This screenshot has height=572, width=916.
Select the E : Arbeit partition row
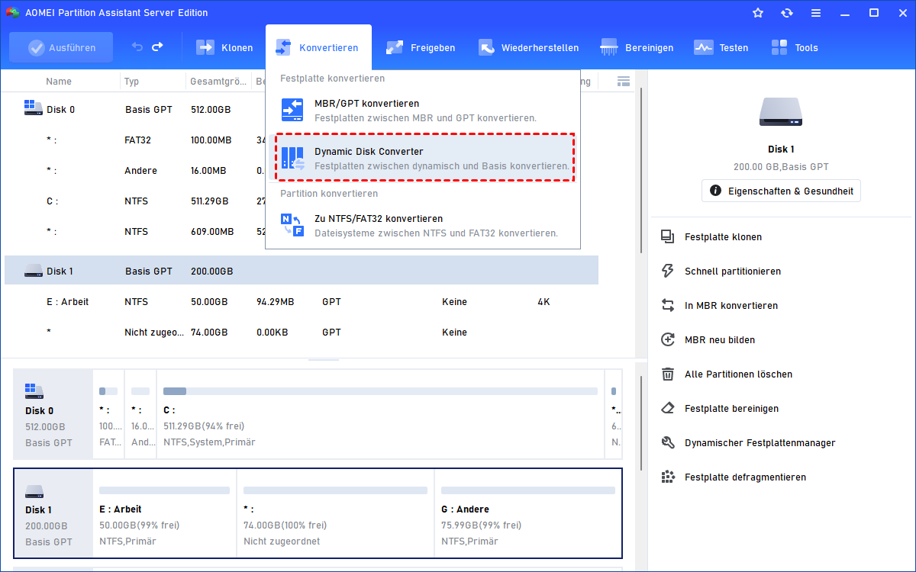[x=302, y=302]
